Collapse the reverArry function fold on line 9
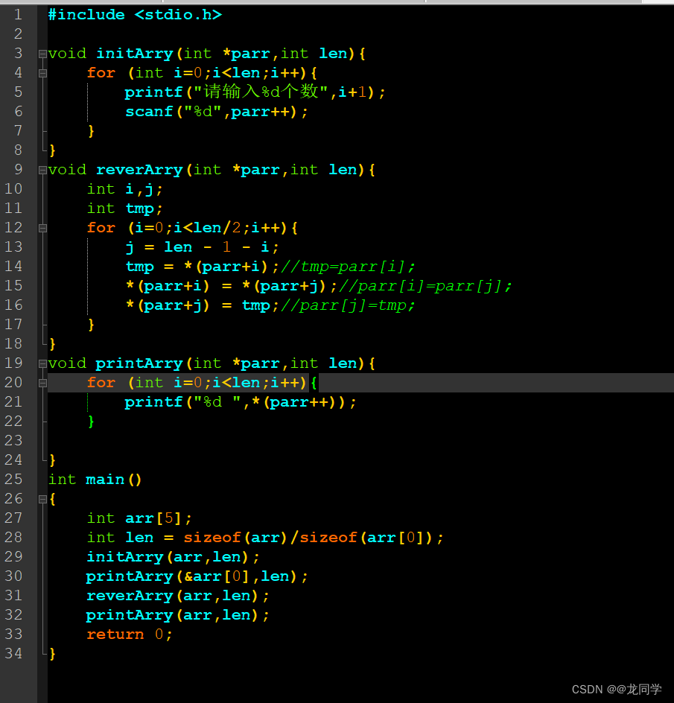This screenshot has height=703, width=674. (42, 170)
